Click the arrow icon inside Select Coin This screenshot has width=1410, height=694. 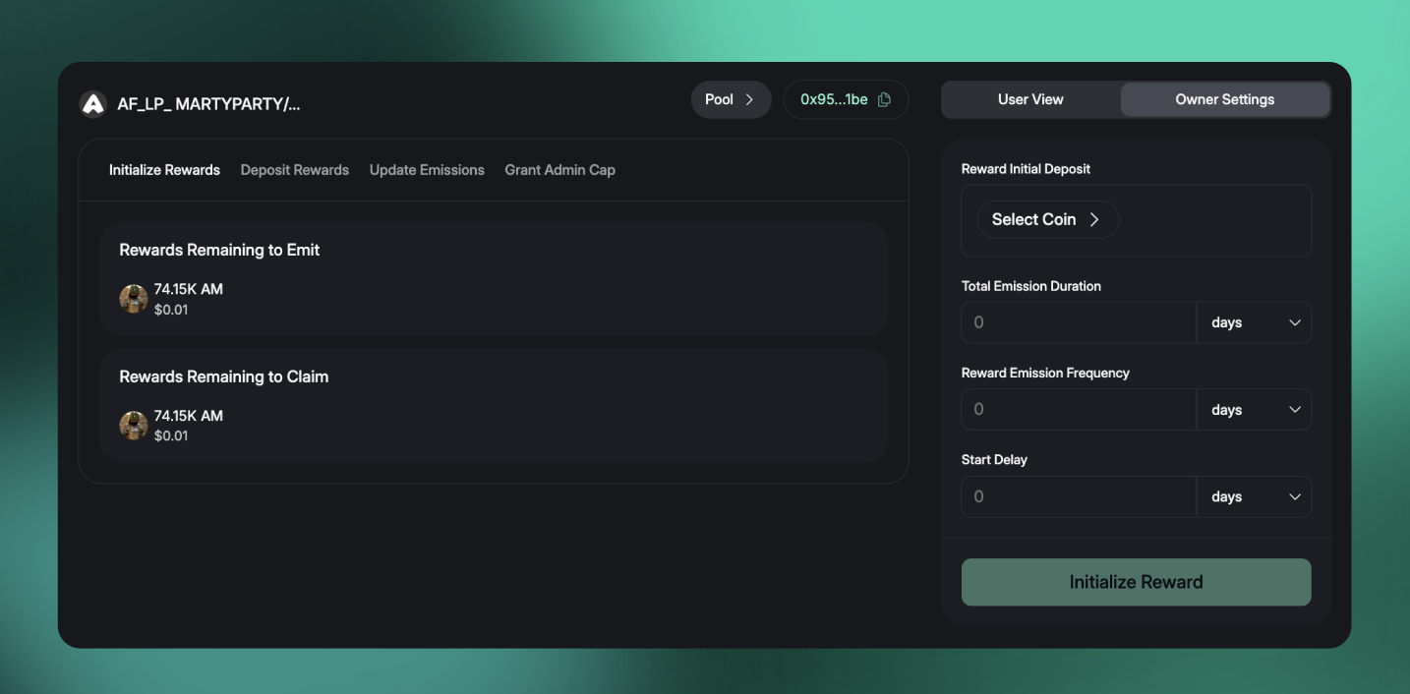(1094, 220)
